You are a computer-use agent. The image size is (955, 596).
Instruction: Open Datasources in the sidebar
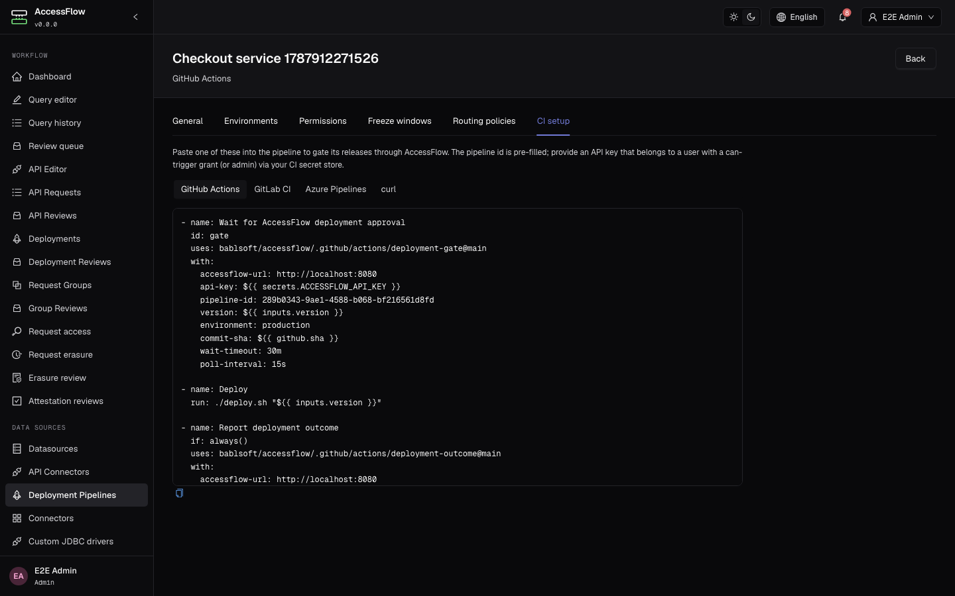coord(76,449)
